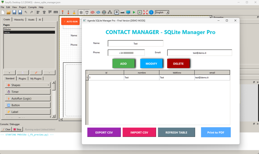Click the red DELETE button
This screenshot has width=259, height=154.
[x=178, y=63]
